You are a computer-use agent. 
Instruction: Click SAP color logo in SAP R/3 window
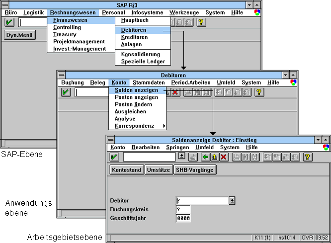[257, 12]
